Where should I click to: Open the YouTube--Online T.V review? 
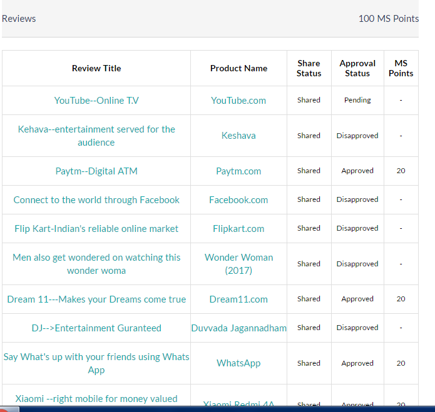coord(96,100)
